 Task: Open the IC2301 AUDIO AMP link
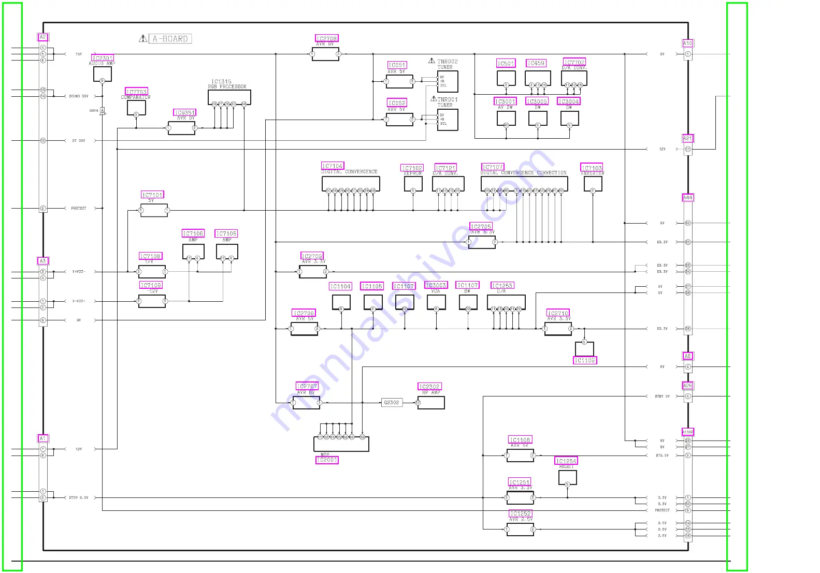[103, 58]
